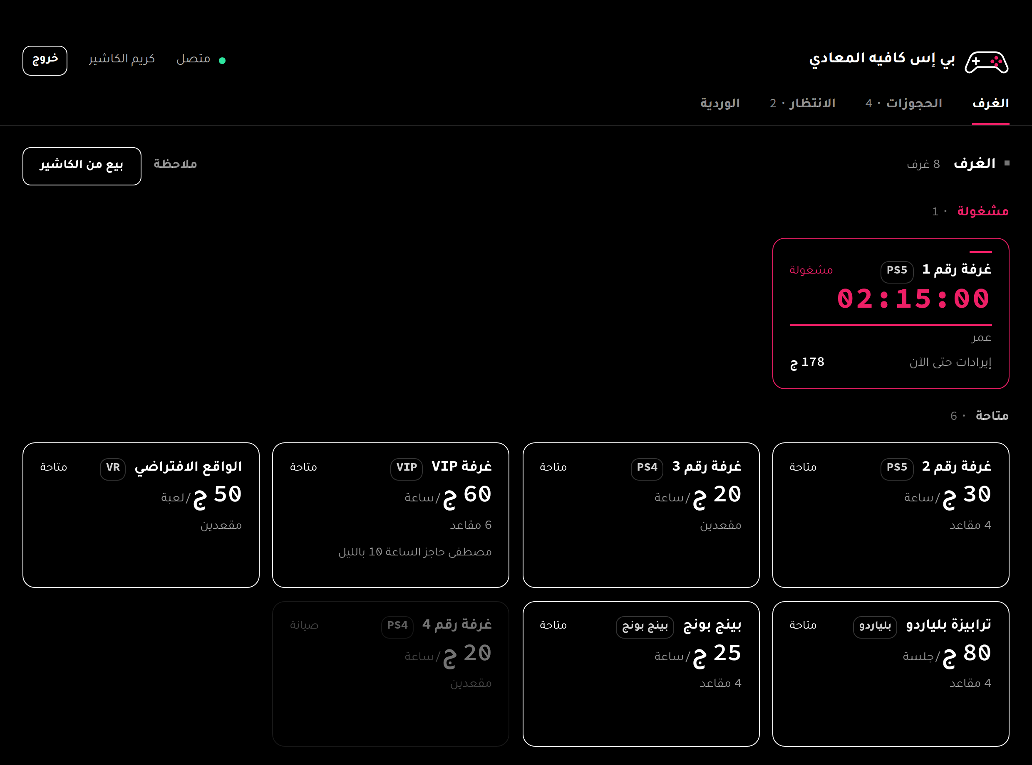
Task: Click maintenance card غرفة رقم 4
Action: (391, 674)
